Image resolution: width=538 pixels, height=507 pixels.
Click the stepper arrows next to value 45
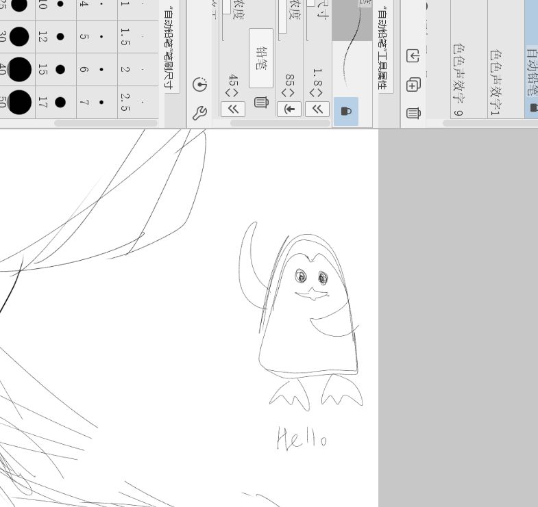click(232, 93)
